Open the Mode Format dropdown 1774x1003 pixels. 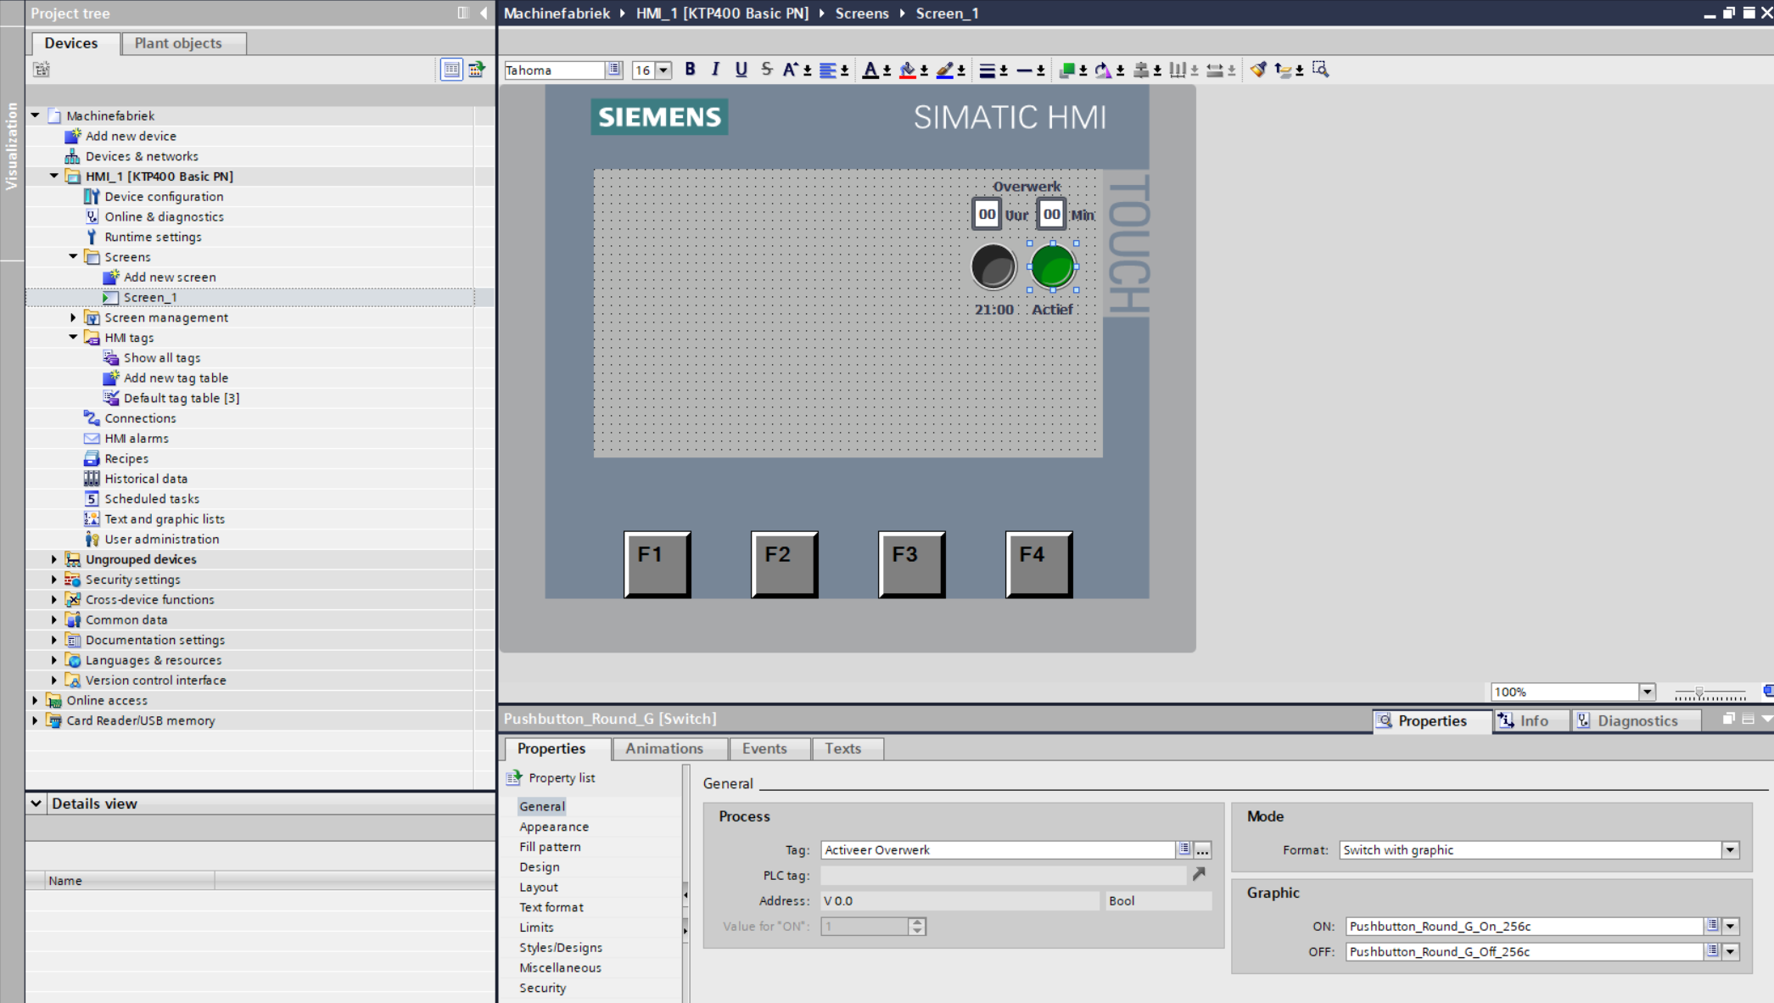pos(1729,849)
